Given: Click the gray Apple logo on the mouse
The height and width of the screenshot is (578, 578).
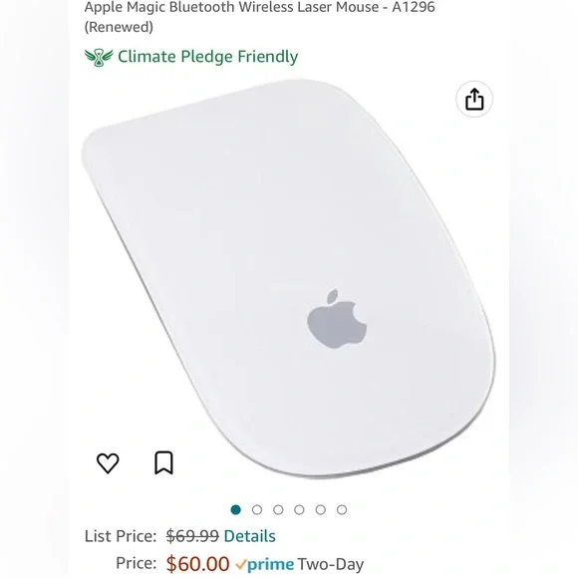Looking at the screenshot, I should pos(337,319).
